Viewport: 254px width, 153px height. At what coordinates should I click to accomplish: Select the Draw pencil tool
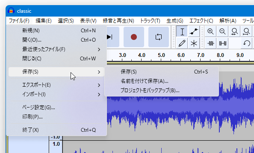[x=182, y=43]
